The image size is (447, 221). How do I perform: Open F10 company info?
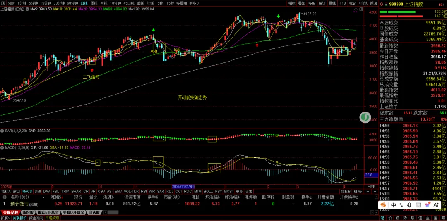343,3
